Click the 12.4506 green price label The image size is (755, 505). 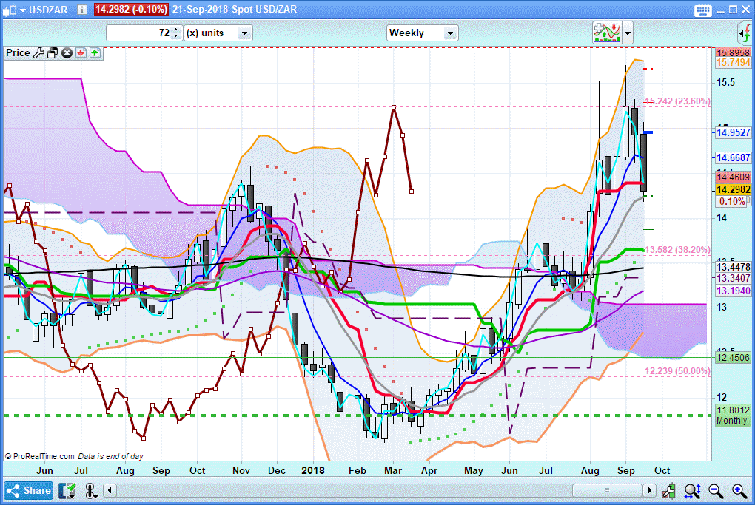point(733,357)
